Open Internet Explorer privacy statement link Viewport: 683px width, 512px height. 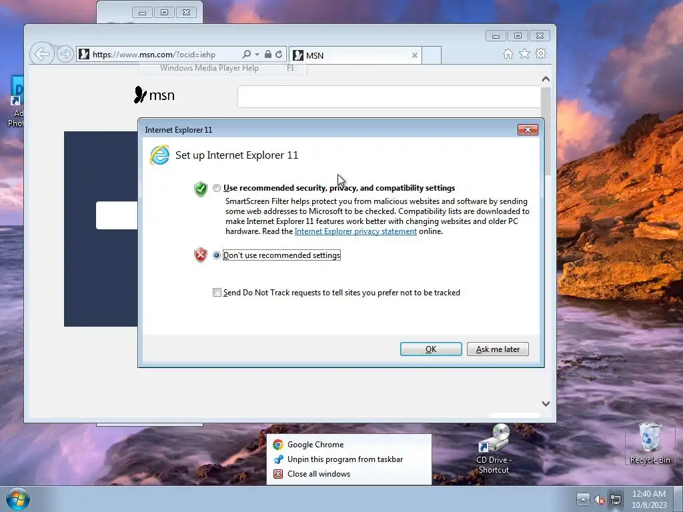pos(356,231)
